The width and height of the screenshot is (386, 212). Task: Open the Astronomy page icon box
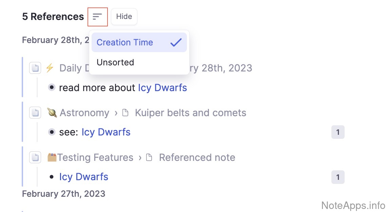pos(35,113)
